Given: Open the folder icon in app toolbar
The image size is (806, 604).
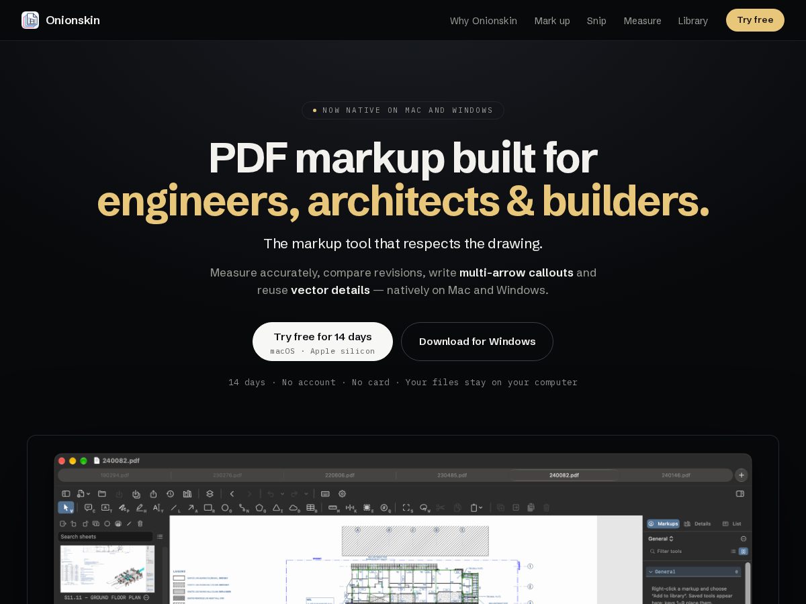Looking at the screenshot, I should click(102, 494).
